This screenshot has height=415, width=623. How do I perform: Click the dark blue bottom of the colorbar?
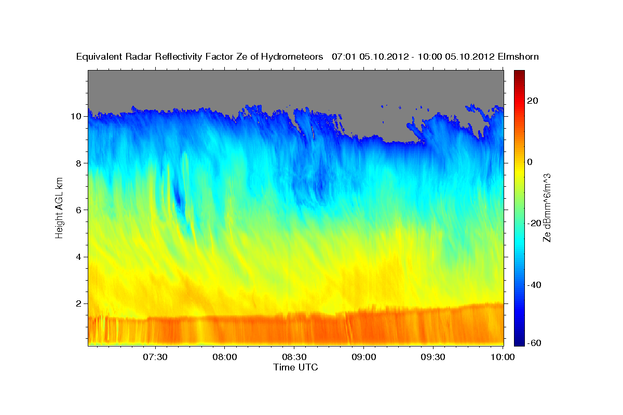coord(520,340)
